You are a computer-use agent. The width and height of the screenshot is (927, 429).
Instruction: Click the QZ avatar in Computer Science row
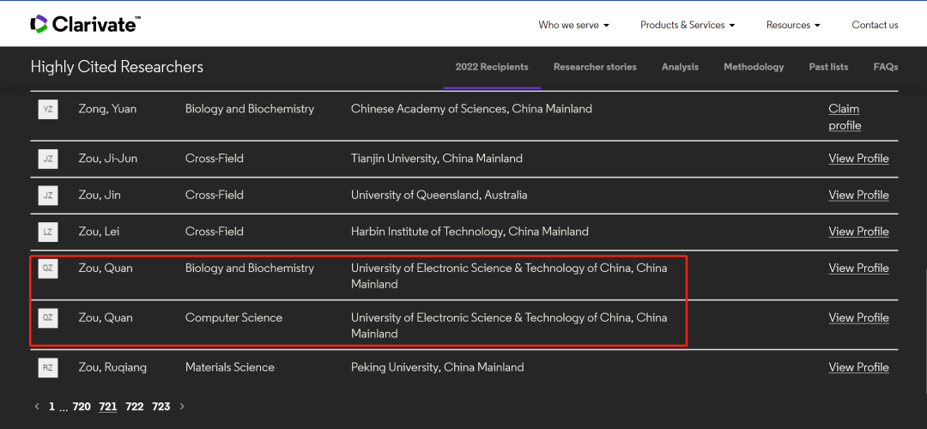[48, 318]
